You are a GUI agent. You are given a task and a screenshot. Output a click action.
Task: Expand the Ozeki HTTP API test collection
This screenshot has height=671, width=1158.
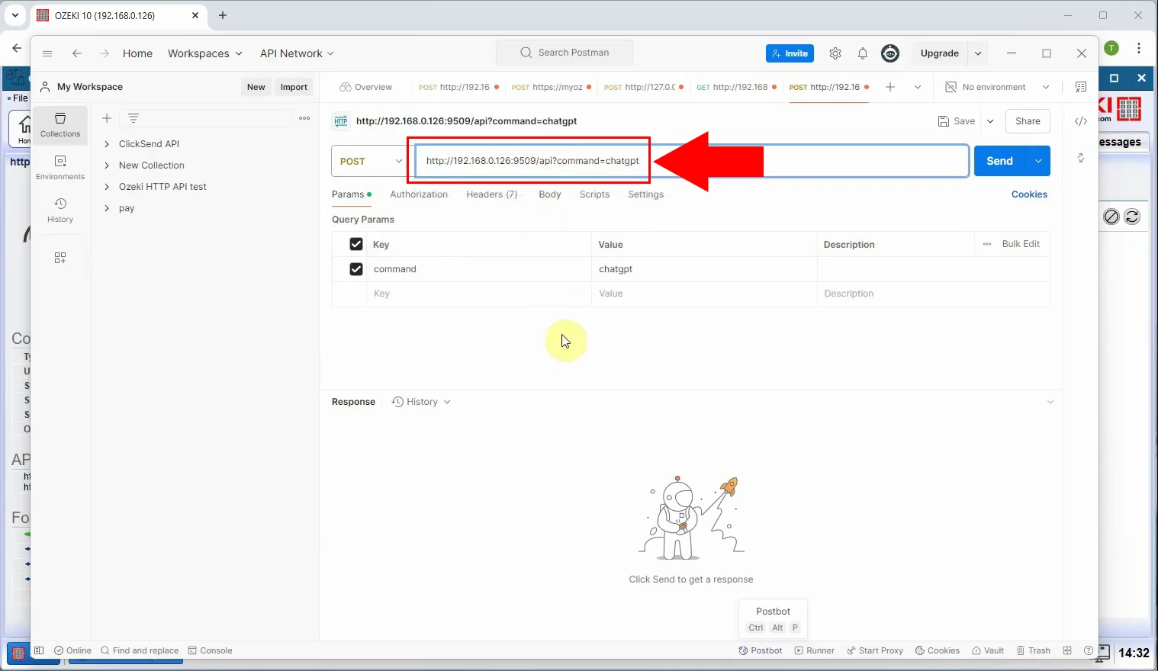pyautogui.click(x=107, y=187)
